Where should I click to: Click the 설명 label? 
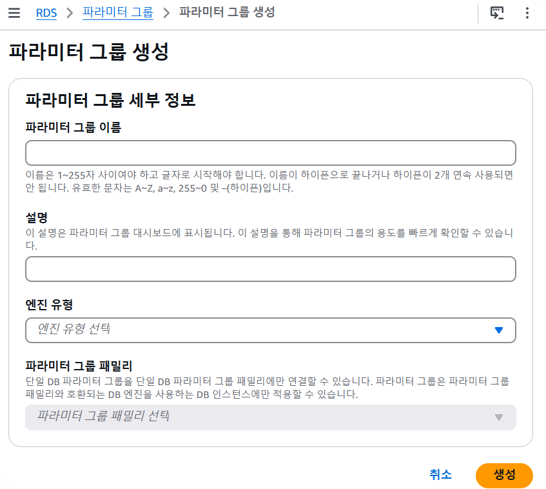click(x=37, y=218)
